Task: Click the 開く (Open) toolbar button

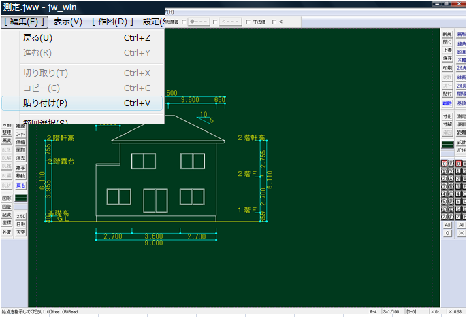Action: pyautogui.click(x=447, y=41)
